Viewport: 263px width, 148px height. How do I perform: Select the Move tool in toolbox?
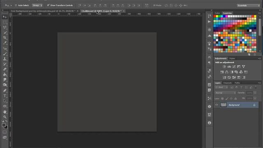[5, 17]
